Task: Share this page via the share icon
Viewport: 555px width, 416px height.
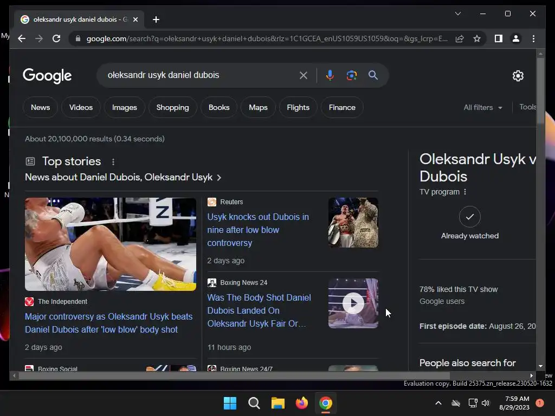Action: [460, 38]
